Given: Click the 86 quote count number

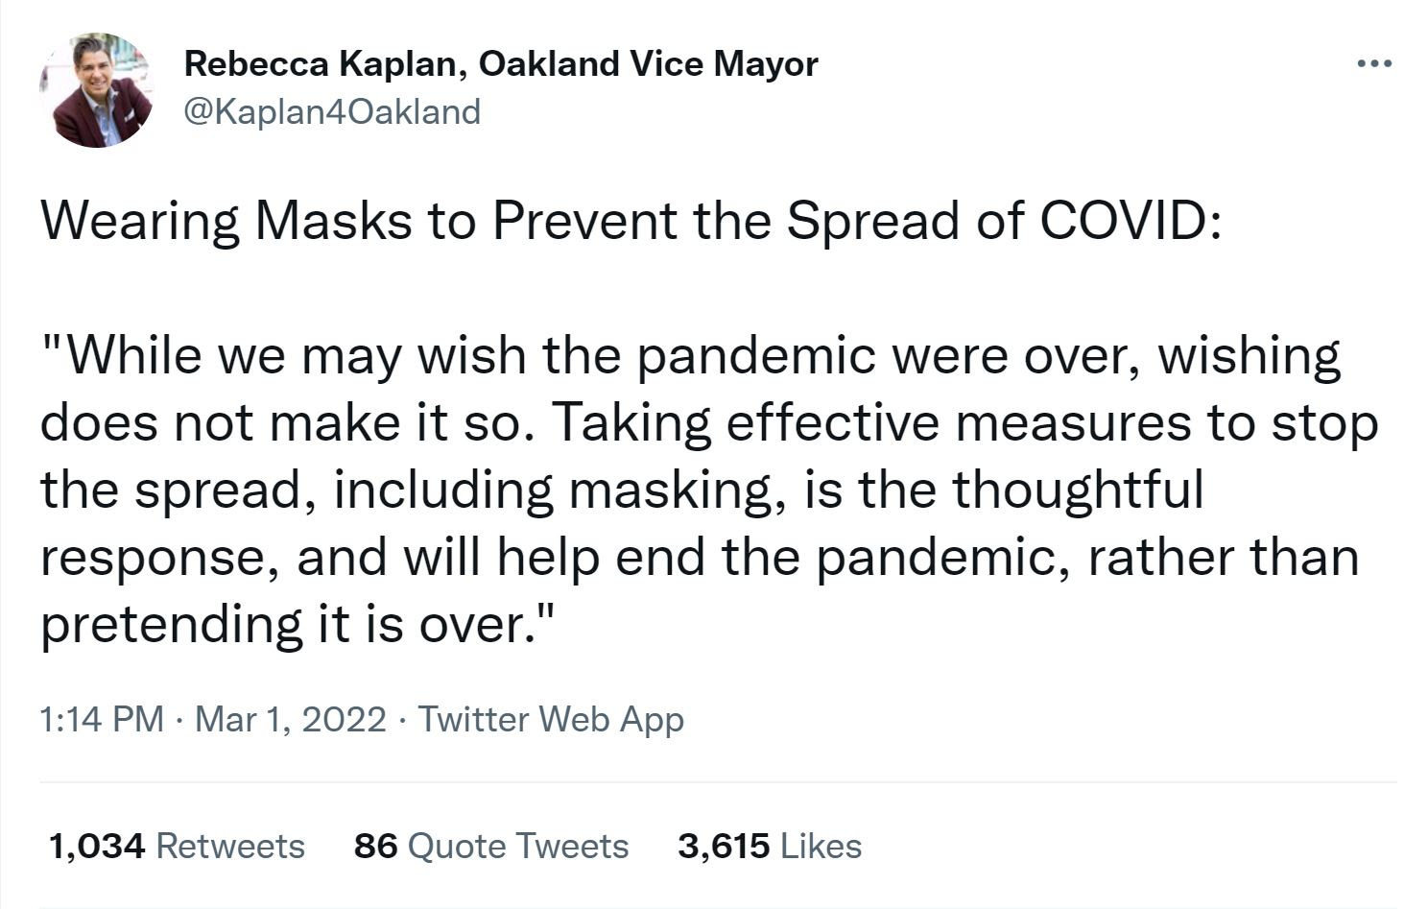Looking at the screenshot, I should [375, 846].
